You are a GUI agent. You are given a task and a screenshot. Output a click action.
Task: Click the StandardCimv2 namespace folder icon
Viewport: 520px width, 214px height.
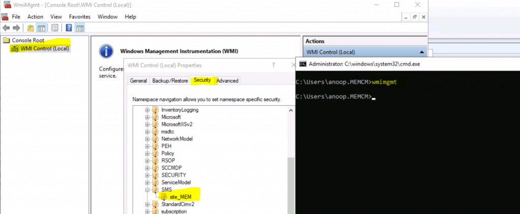(155, 204)
